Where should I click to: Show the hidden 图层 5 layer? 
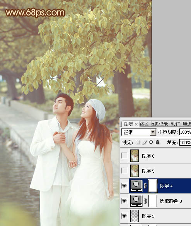click(124, 171)
